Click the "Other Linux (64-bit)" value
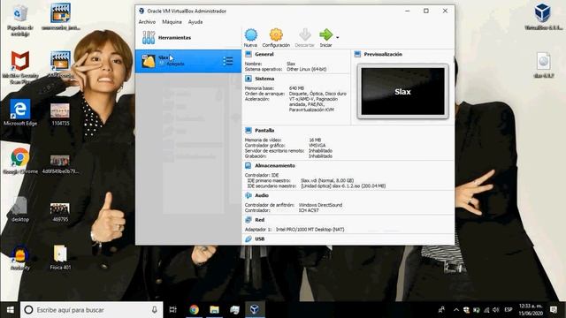Viewport: 566px width, 318px height. point(307,69)
